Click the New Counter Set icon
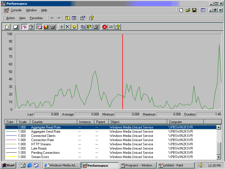Screen dimensions: 225x169 7,27
